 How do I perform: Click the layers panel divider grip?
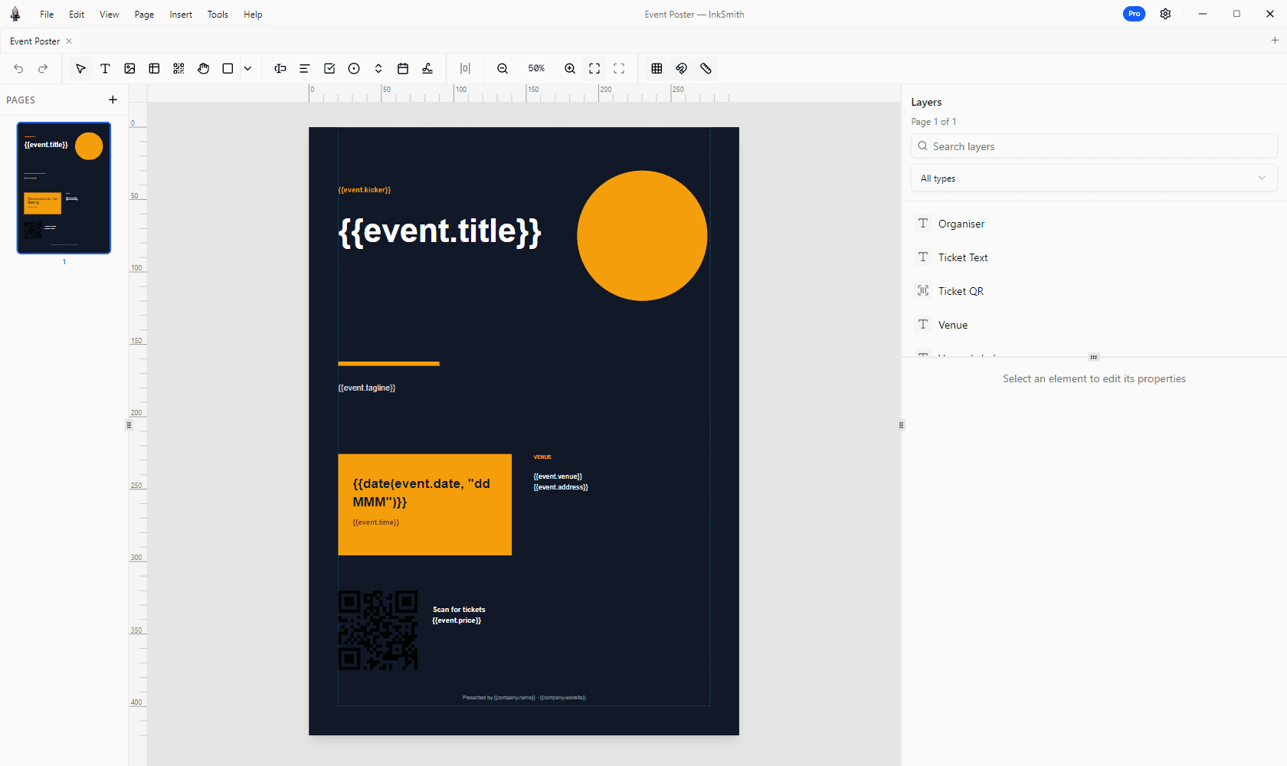tap(1094, 357)
